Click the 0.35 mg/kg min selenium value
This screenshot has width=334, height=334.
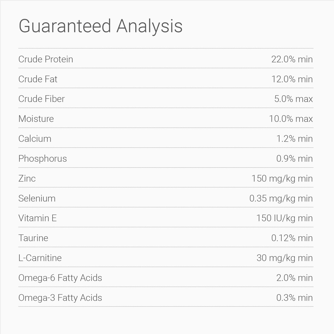(x=281, y=198)
